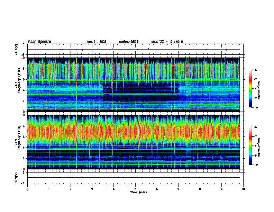Image resolution: width=274 pixels, height=212 pixels.
Task: Select the "Apr. 1 , 2023" date text
Action: (97, 42)
